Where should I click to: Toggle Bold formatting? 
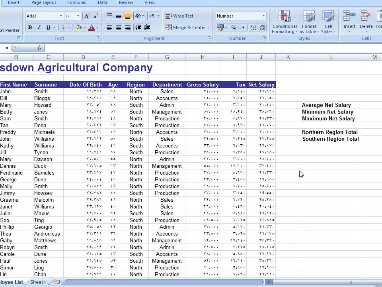click(30, 28)
